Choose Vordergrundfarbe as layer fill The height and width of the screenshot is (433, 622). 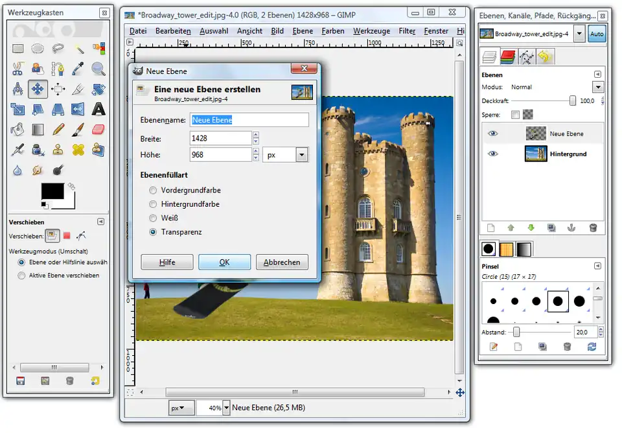point(153,191)
